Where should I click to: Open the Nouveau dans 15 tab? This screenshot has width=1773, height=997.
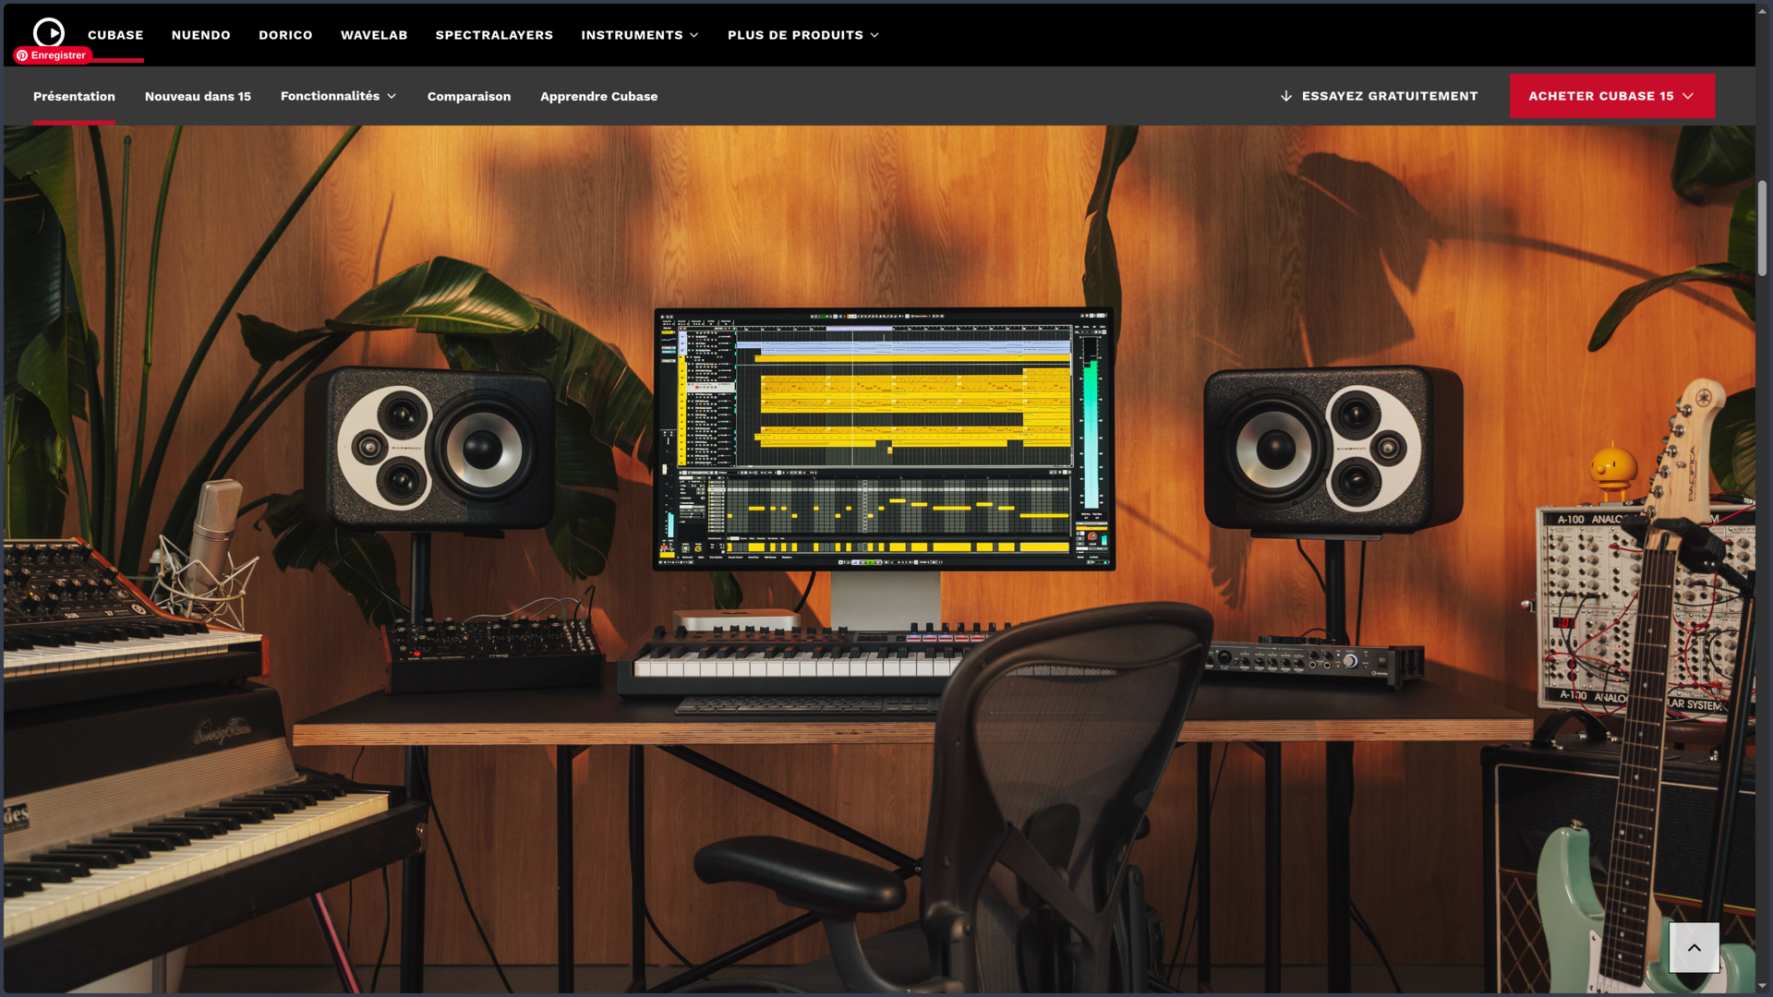pyautogui.click(x=198, y=96)
